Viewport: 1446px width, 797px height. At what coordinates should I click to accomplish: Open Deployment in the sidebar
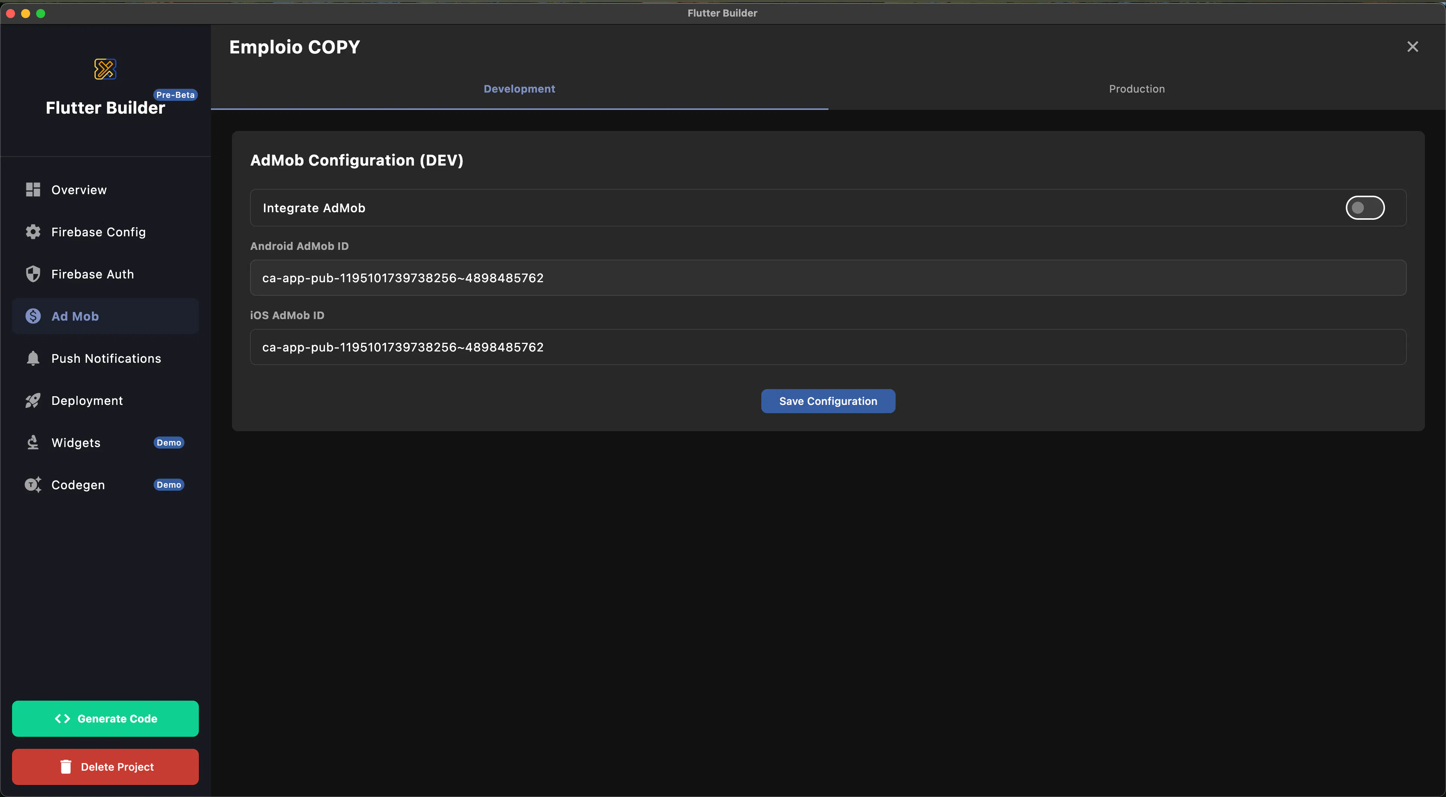coord(105,400)
